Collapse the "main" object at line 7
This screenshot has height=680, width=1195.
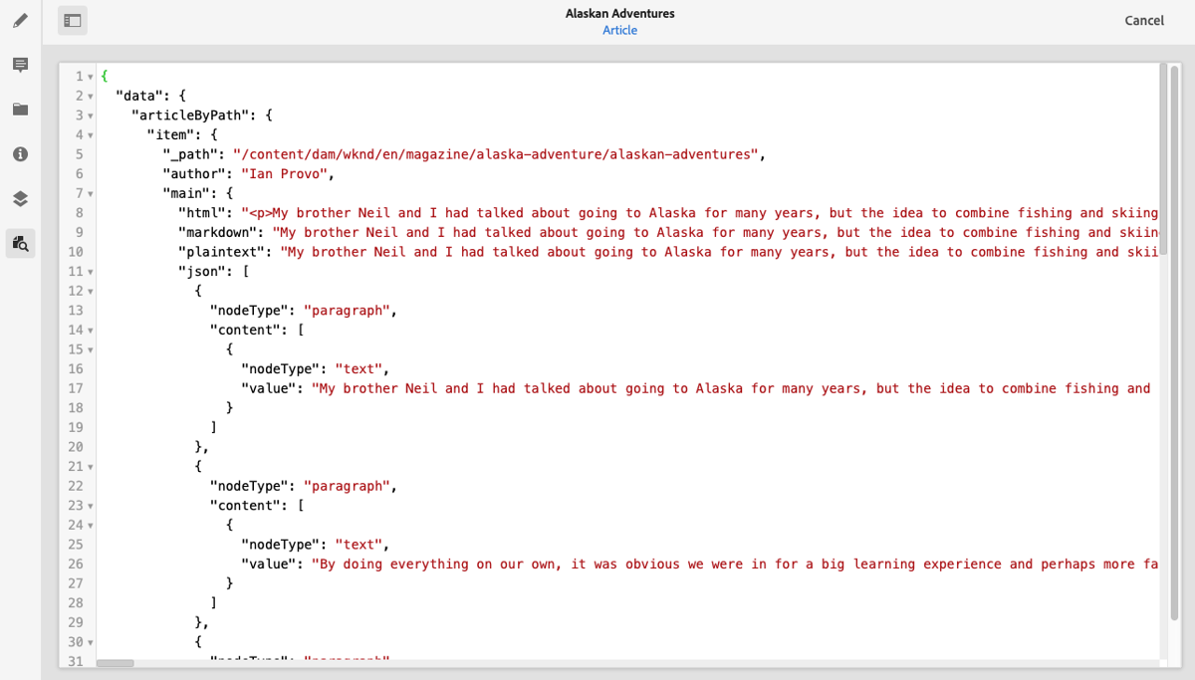[91, 193]
